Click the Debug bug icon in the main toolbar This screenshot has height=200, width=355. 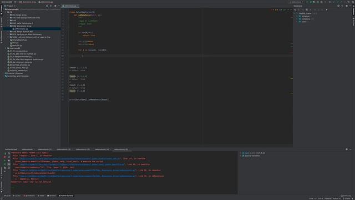point(311,2)
